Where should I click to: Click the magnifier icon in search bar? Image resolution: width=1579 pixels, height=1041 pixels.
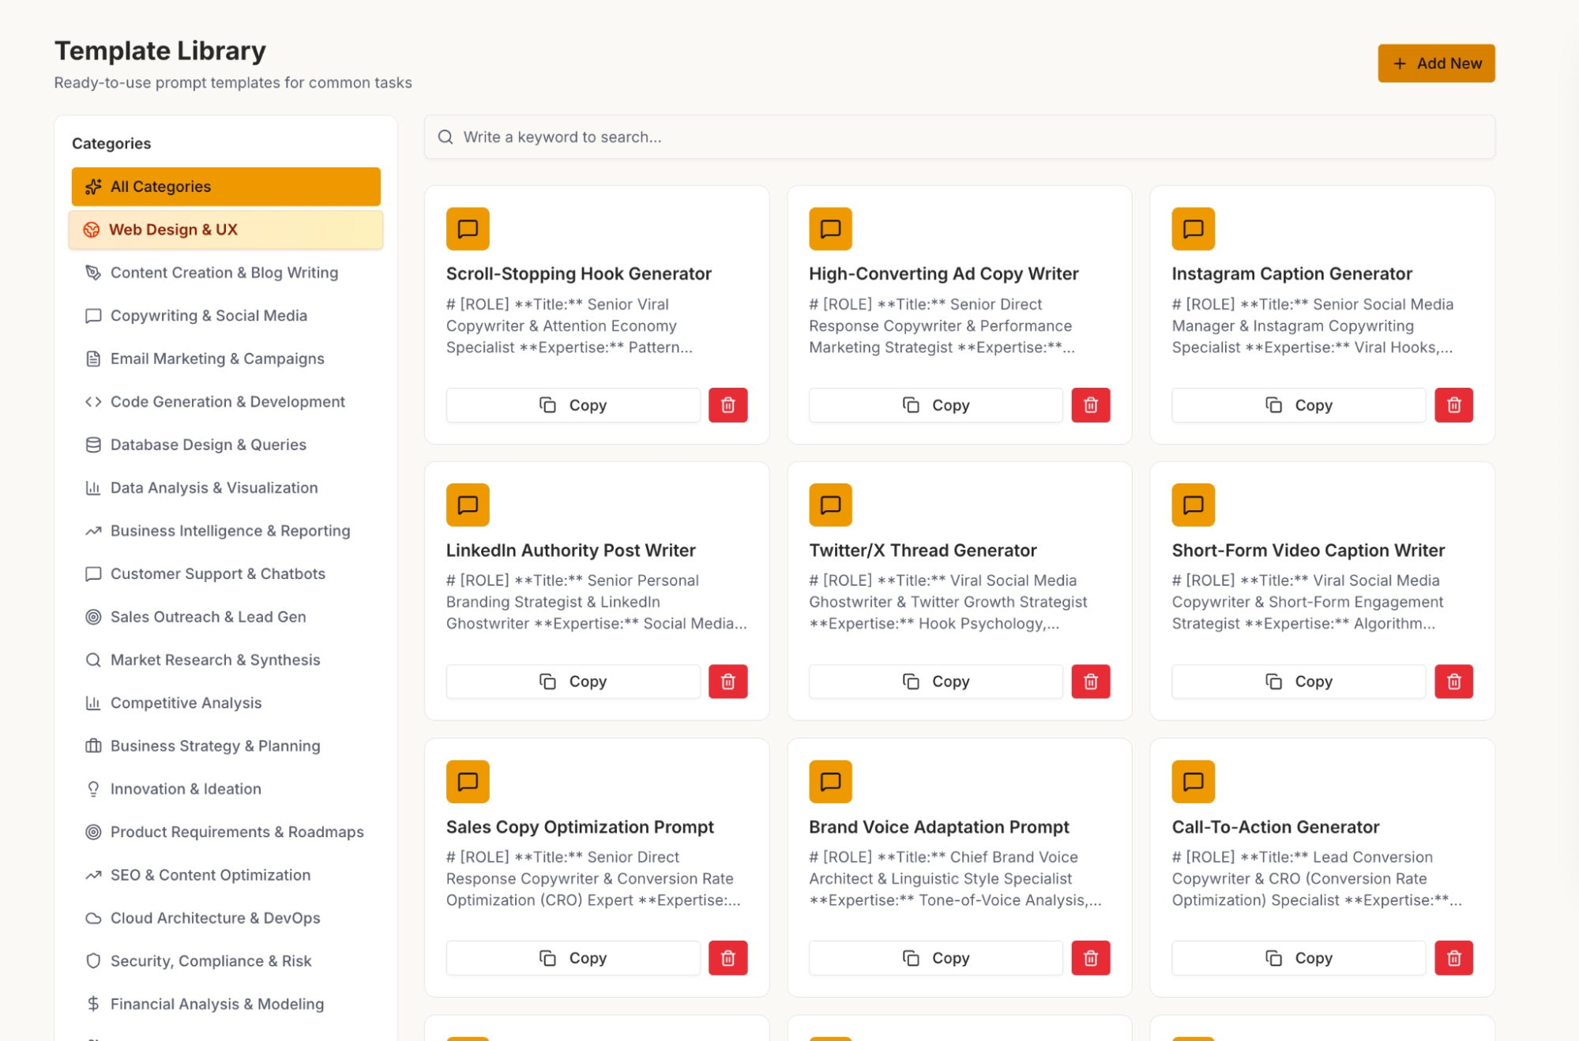click(x=446, y=137)
